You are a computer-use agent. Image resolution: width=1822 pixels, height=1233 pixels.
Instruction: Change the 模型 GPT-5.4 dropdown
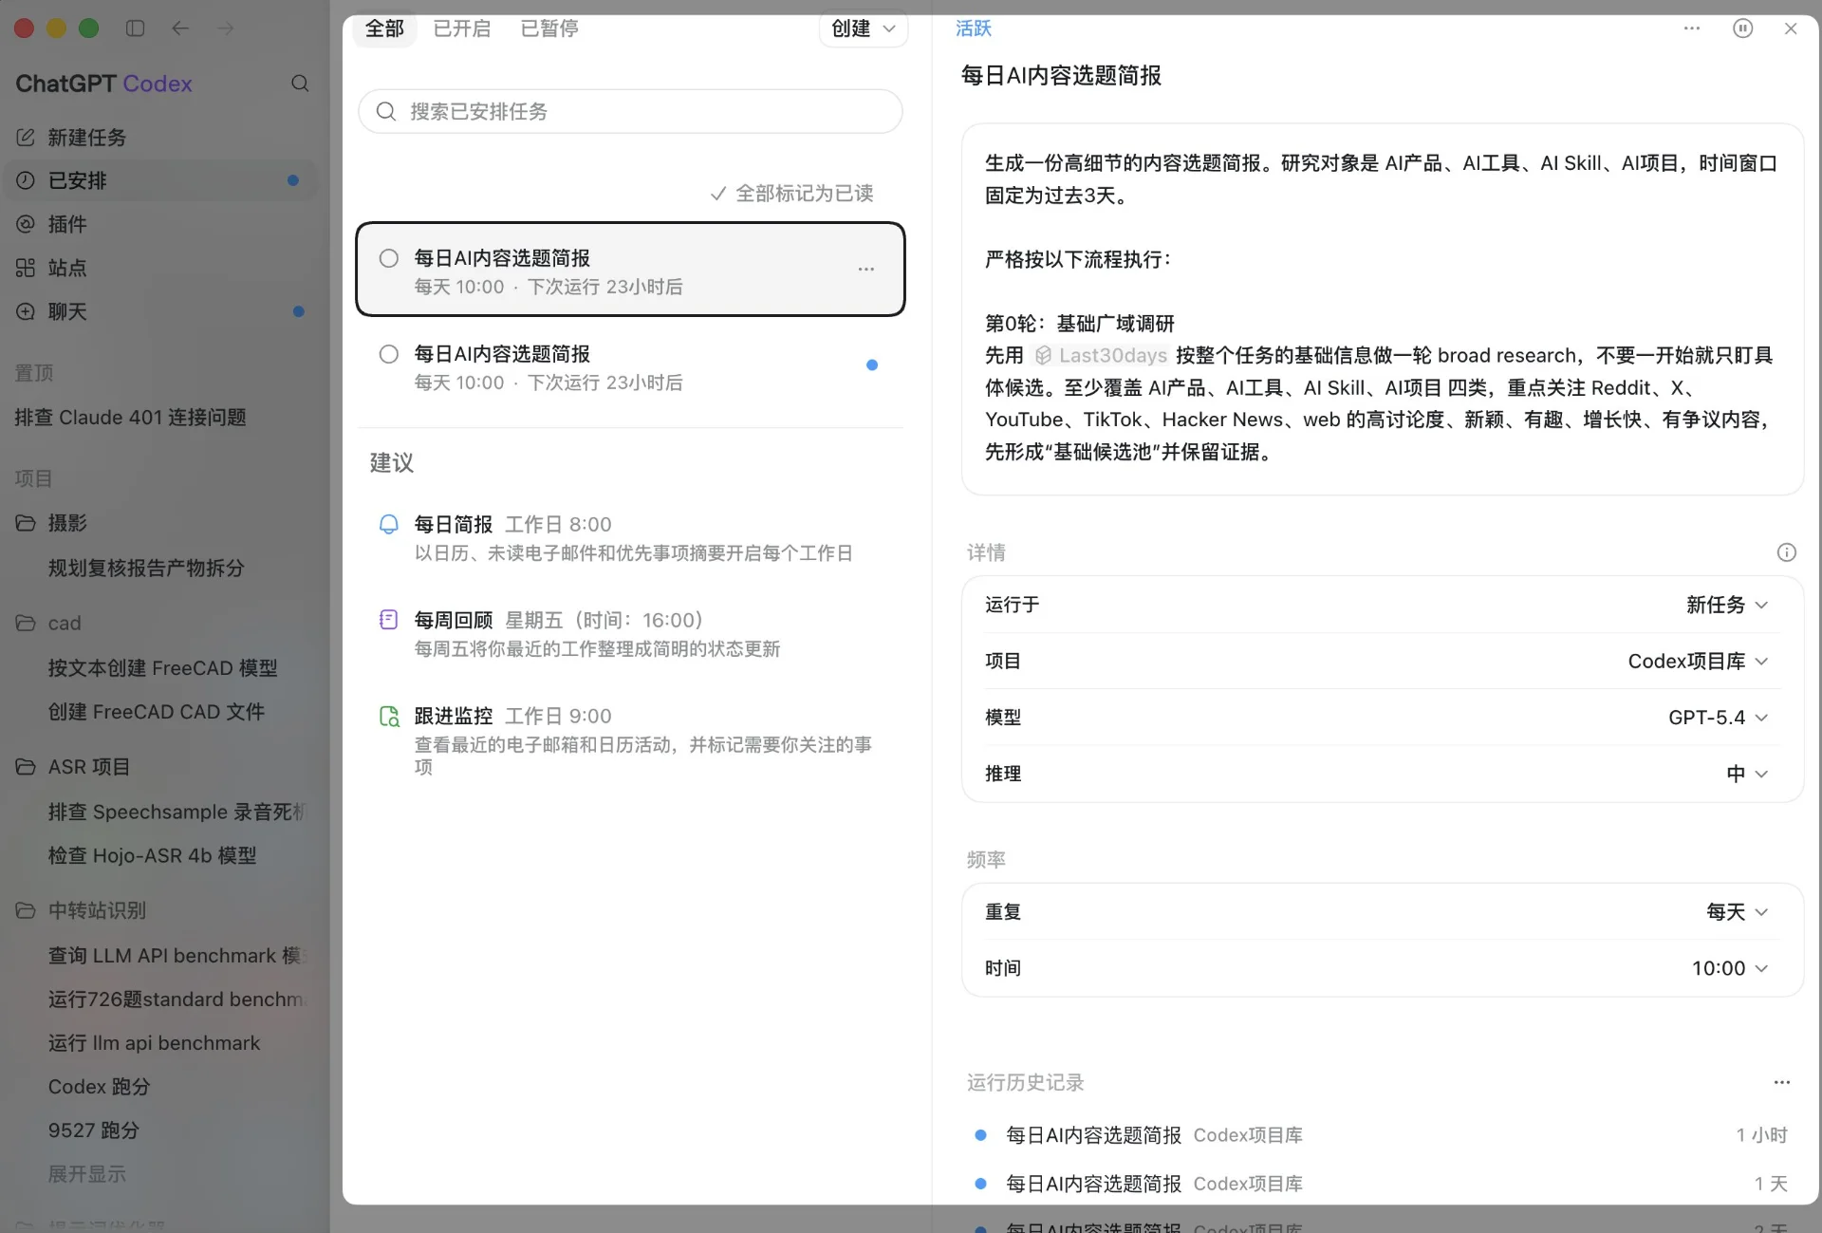tap(1719, 718)
